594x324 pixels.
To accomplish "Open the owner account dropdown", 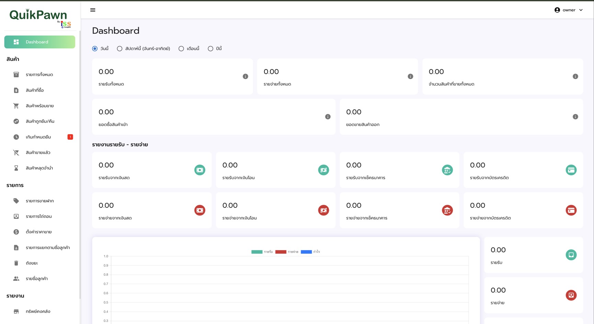I will click(x=569, y=10).
